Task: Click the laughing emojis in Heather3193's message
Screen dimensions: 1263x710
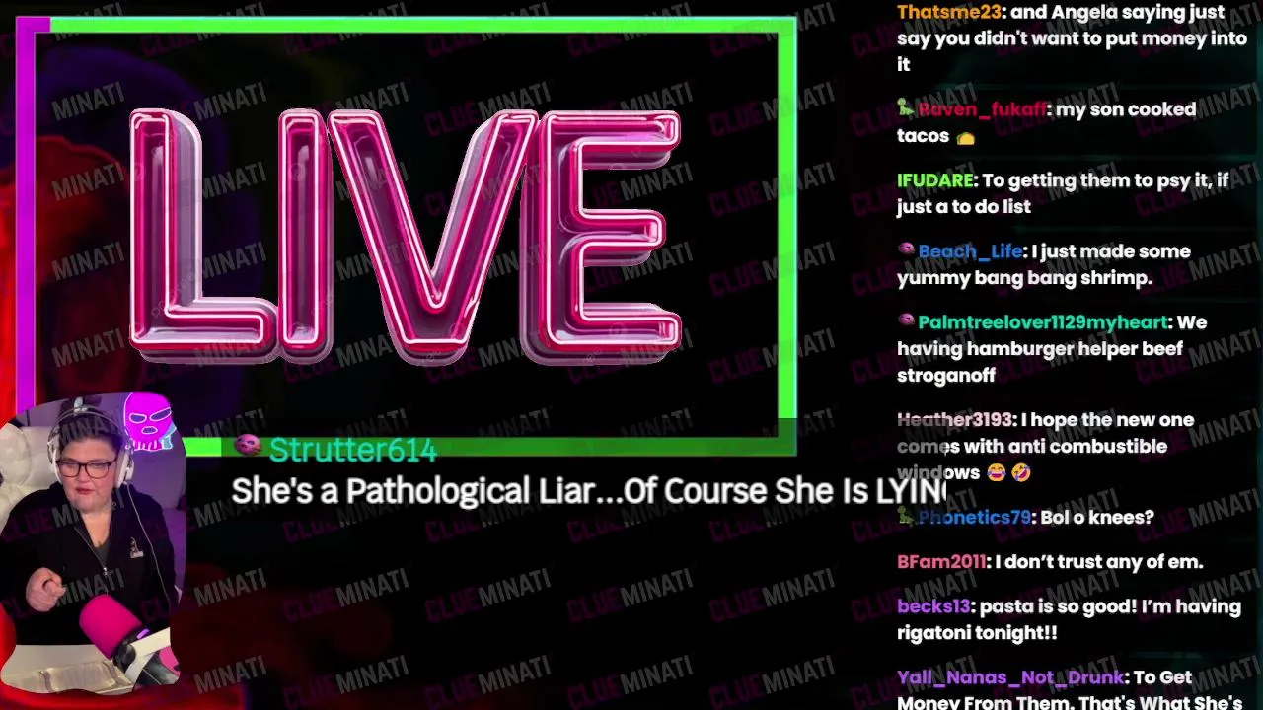Action: coord(1007,473)
